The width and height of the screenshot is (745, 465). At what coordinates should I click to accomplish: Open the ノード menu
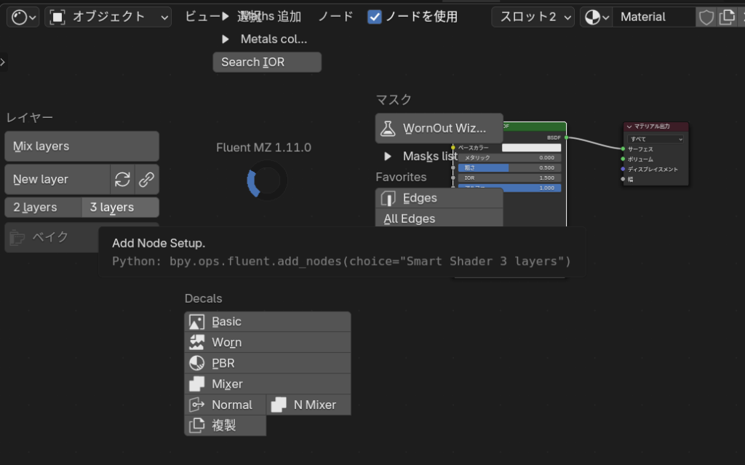335,17
